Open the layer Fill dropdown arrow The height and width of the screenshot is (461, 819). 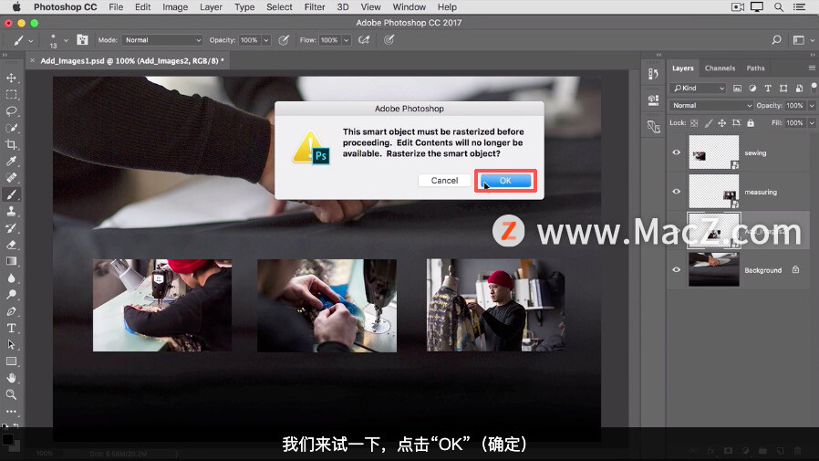[x=812, y=123]
